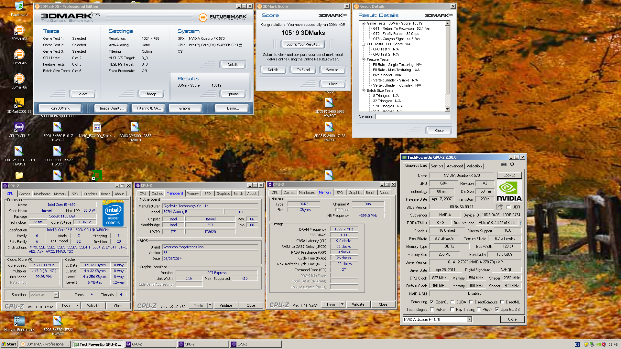Switch to the Advanced tab in GPU-Z
The image size is (621, 349).
tap(455, 166)
